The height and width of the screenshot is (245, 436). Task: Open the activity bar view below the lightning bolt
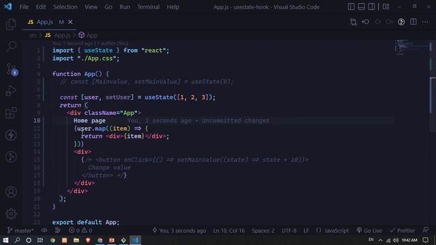click(11, 157)
